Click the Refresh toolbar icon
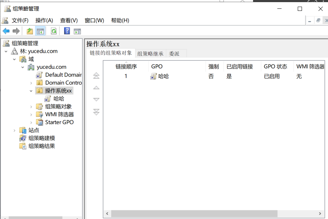 point(54,31)
